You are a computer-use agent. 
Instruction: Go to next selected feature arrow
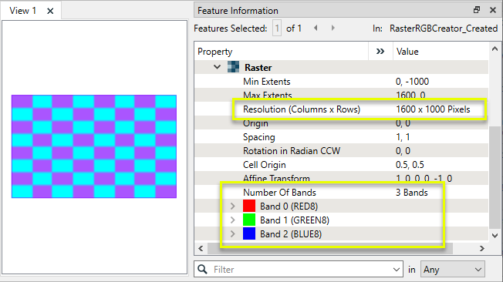click(x=333, y=29)
